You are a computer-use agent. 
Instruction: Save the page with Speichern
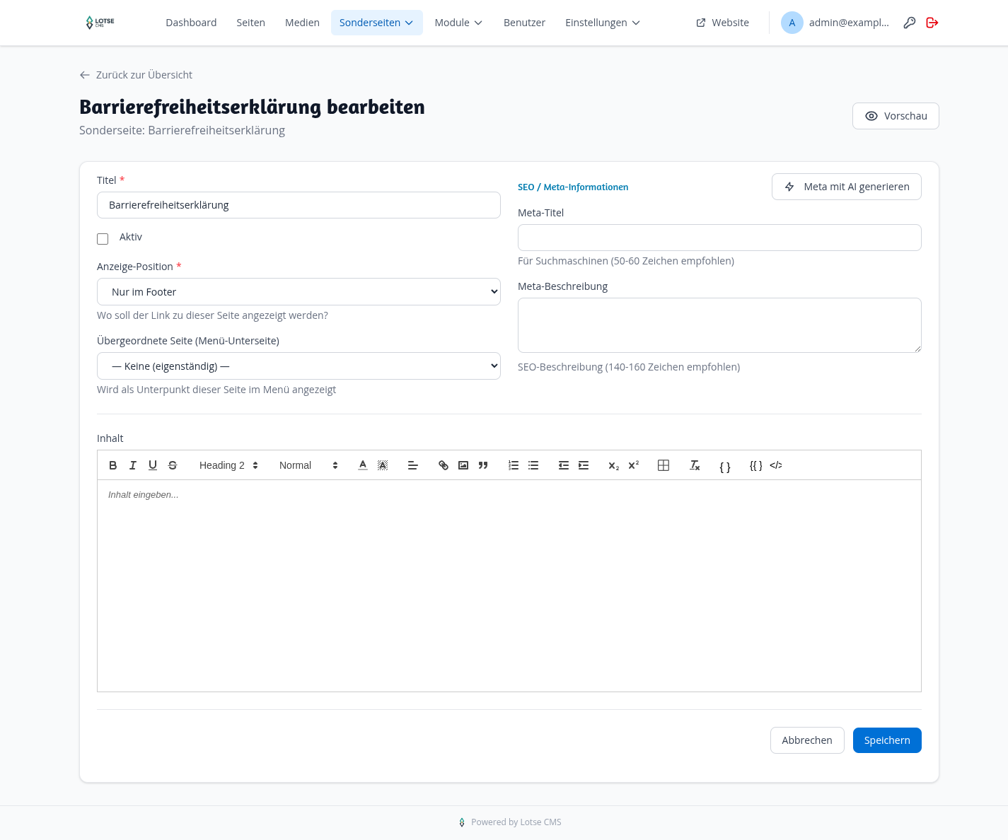(887, 740)
